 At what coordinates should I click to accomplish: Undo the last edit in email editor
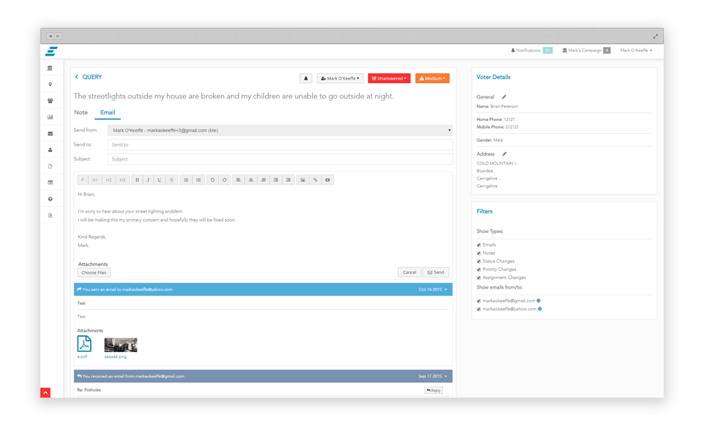tap(213, 180)
